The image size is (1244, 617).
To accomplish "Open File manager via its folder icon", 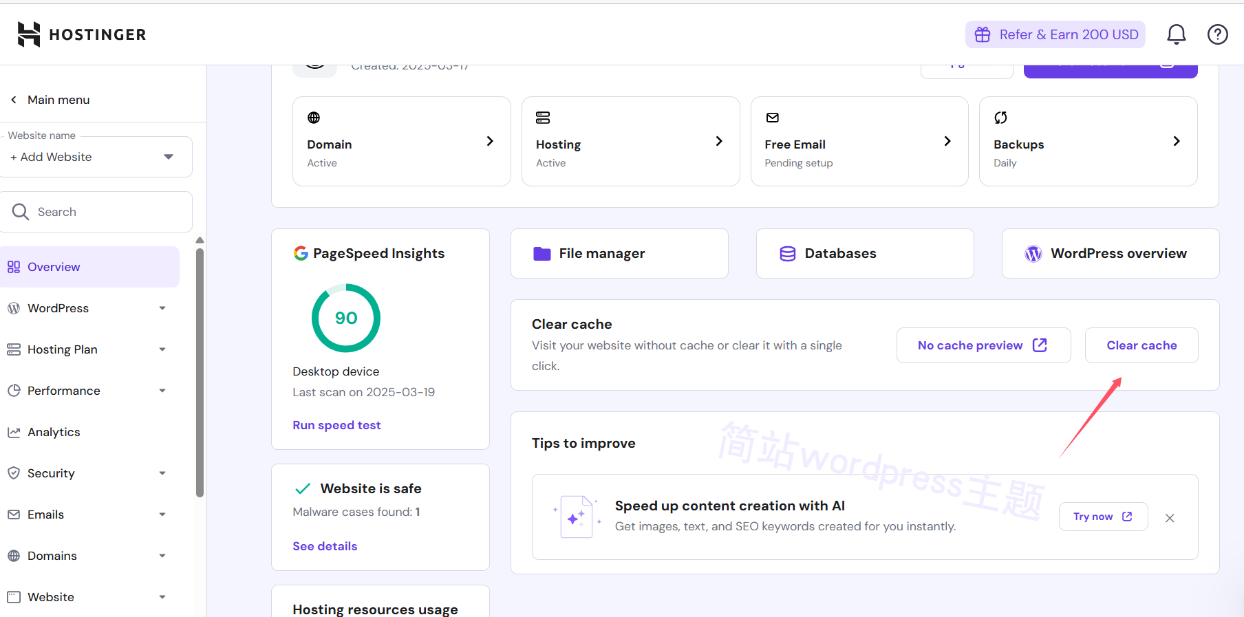I will point(541,254).
